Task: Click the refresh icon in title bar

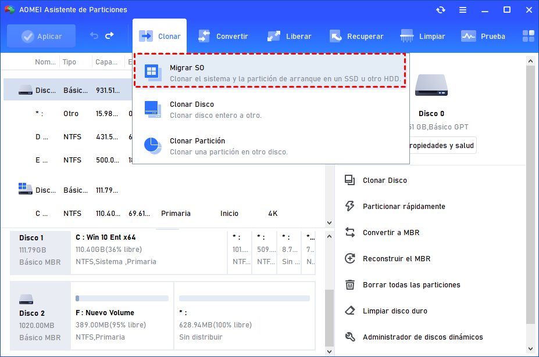Action: point(441,10)
